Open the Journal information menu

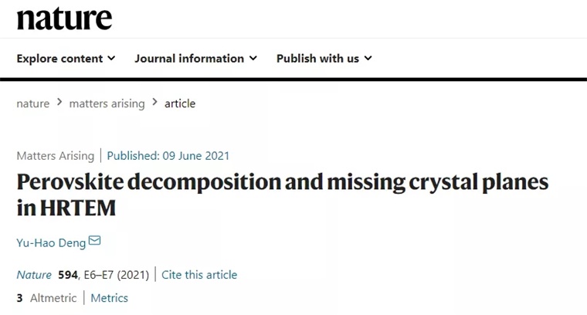[x=189, y=59]
